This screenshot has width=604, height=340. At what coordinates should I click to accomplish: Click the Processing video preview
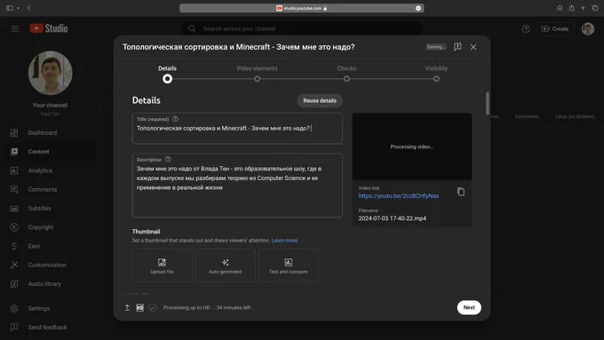tap(412, 146)
